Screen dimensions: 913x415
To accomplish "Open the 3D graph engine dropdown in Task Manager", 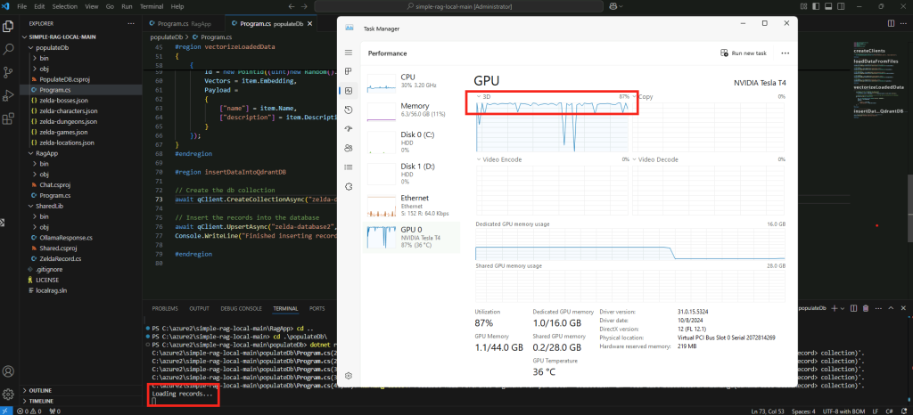I will click(x=483, y=96).
